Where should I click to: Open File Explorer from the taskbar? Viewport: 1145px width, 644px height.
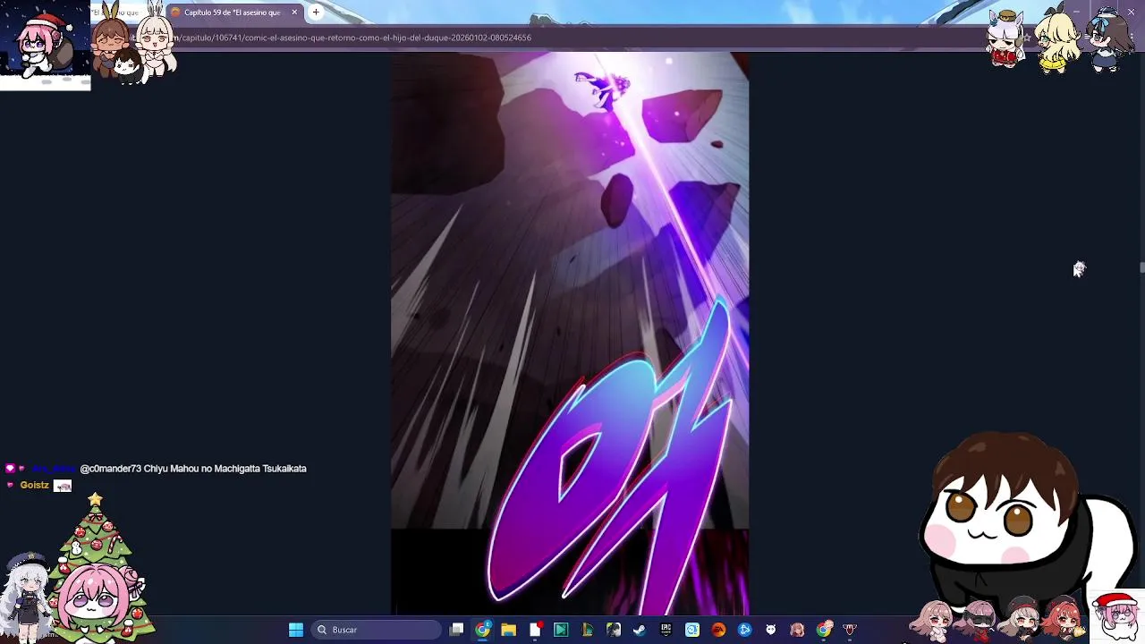[x=508, y=630]
